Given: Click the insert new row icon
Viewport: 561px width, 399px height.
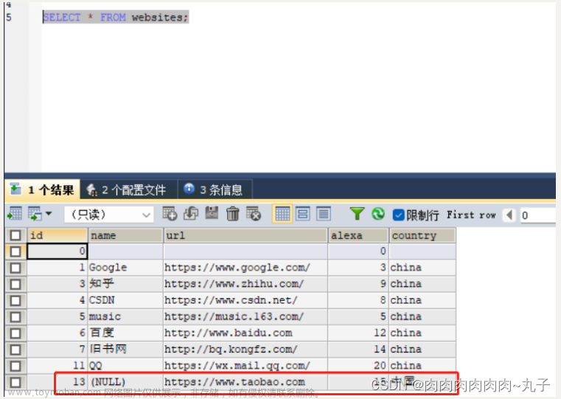Looking at the screenshot, I should [170, 214].
